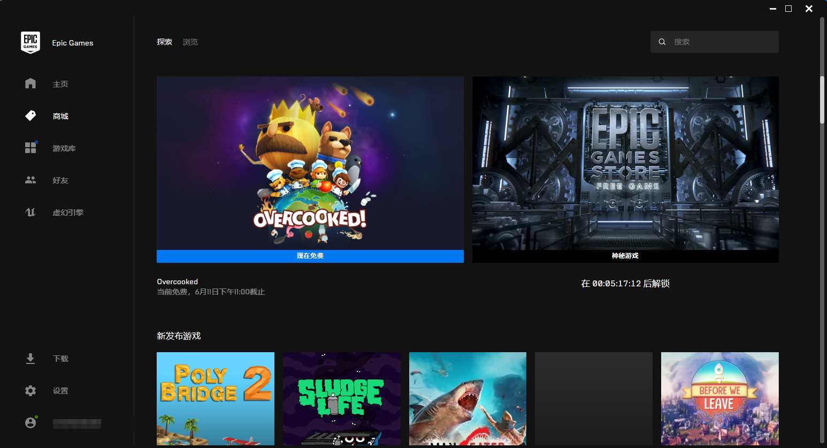
Task: Select the 虚幻引擎 Unreal Engine icon
Action: tap(30, 212)
